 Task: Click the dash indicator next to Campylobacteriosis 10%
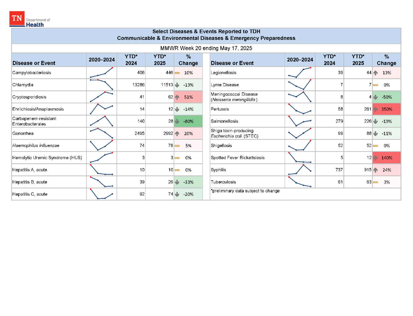point(176,73)
